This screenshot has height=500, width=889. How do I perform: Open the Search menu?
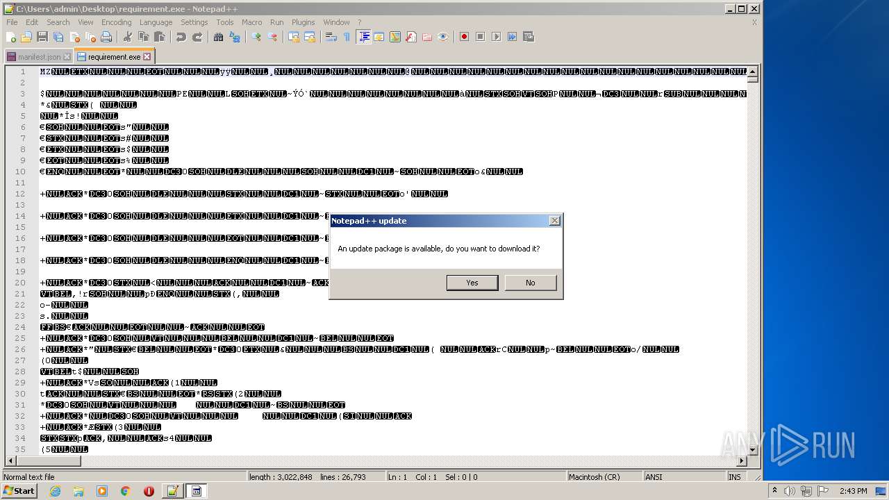(x=58, y=22)
